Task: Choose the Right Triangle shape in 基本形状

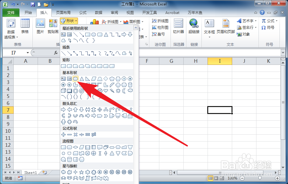Action: [88, 79]
